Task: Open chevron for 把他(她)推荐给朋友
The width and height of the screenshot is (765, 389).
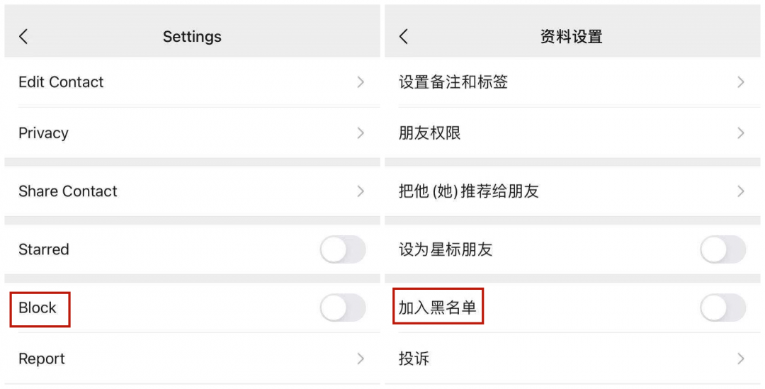Action: tap(741, 191)
